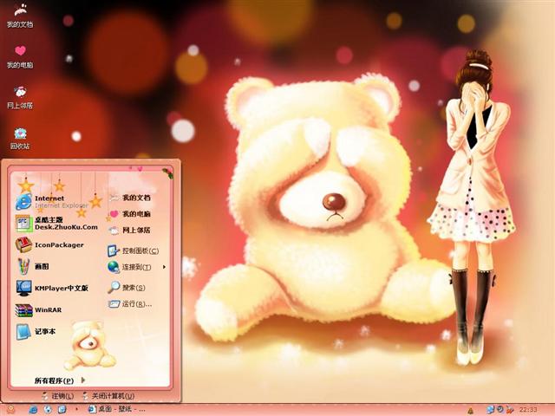
Task: Open 控制面板(C) control panel
Action: click(x=134, y=250)
